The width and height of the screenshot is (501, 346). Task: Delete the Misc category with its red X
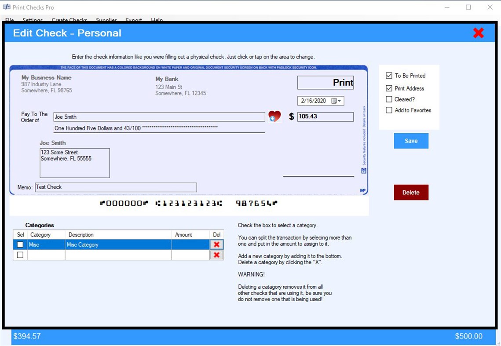[x=216, y=244]
